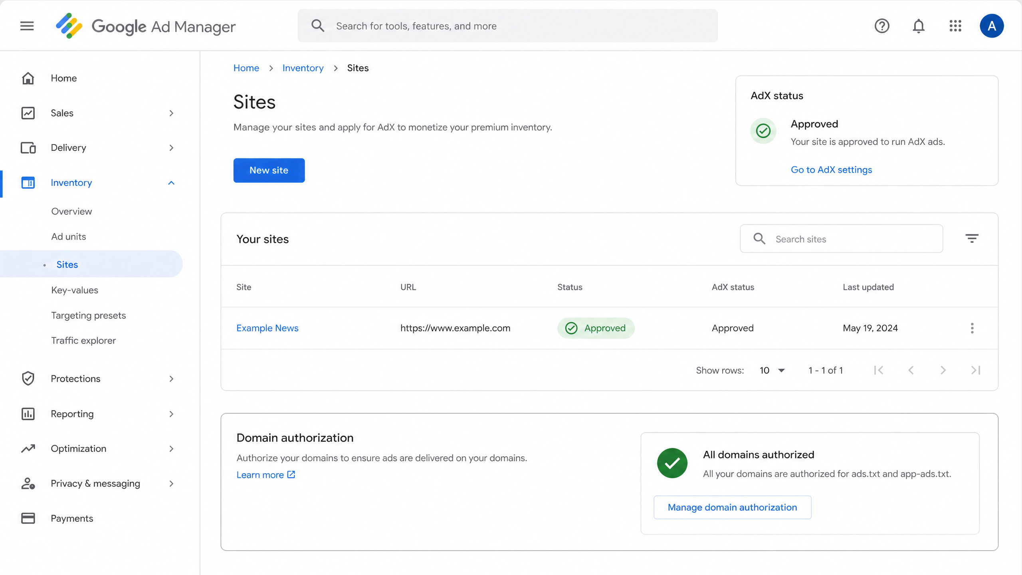Open the hamburger main menu
Viewport: 1022px width, 575px height.
27,26
